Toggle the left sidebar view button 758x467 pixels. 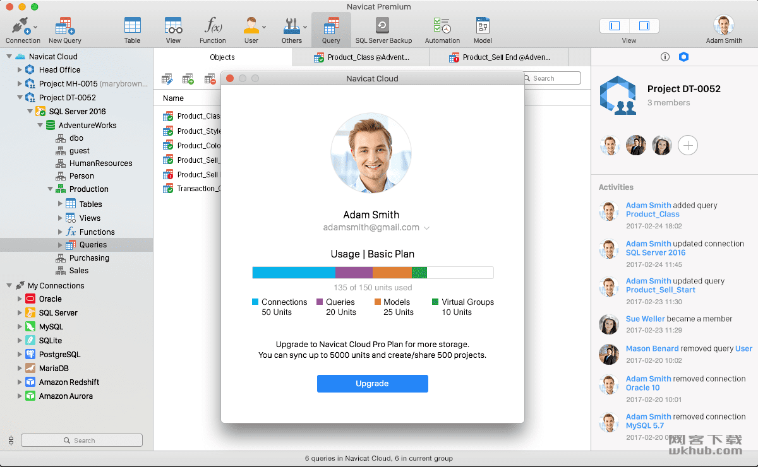[615, 26]
